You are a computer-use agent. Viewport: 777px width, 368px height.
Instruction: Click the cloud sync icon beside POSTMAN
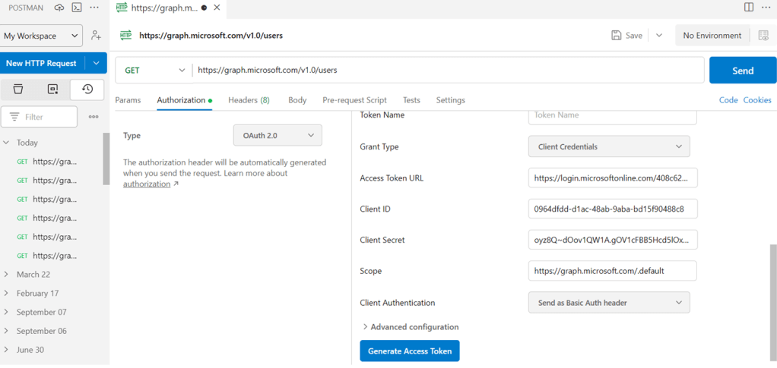tap(59, 8)
